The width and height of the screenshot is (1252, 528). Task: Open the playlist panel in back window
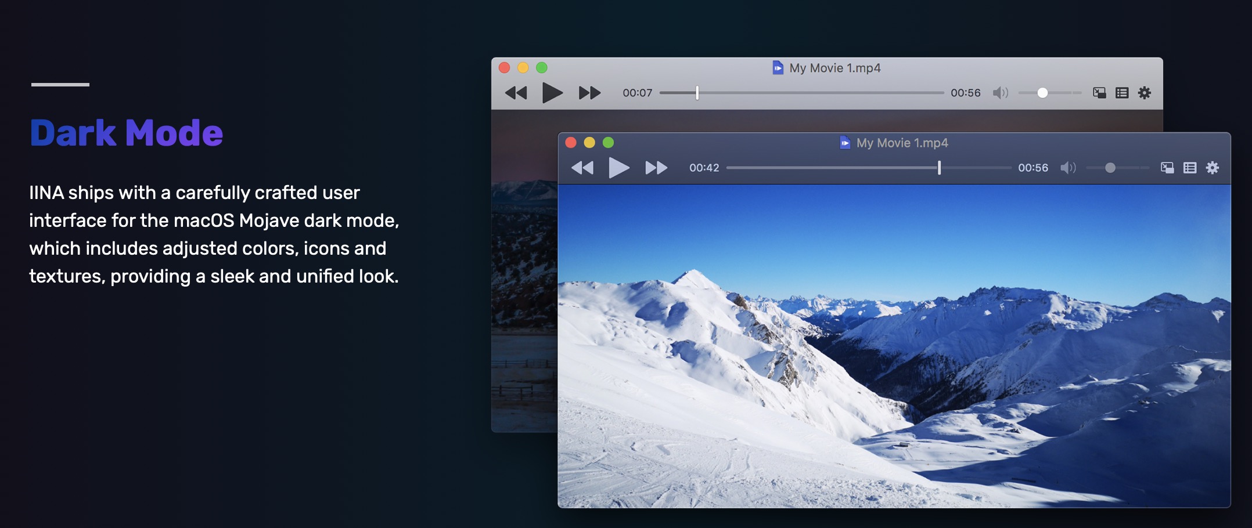[x=1122, y=93]
